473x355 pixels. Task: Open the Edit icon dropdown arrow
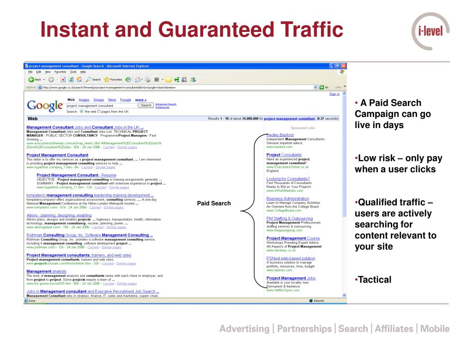pos(162,80)
